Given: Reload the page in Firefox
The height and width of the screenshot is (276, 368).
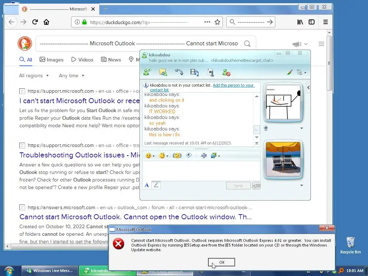Looking at the screenshot, I should [x=35, y=22].
